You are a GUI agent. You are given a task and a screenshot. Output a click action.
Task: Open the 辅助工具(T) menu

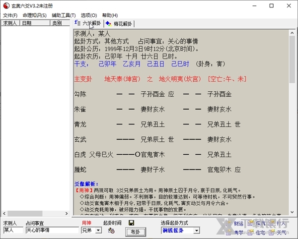64,15
